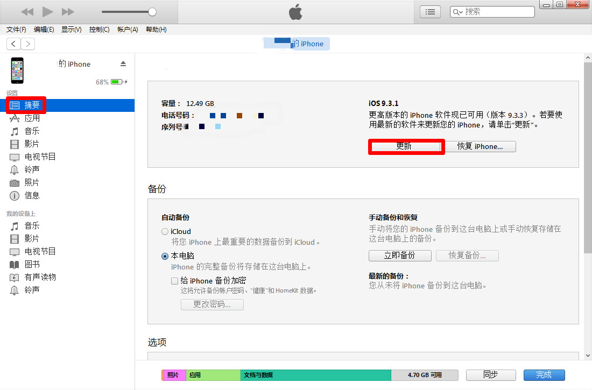This screenshot has height=390, width=592.
Task: Click the 4.70 GB 可用 storage segment
Action: [x=425, y=375]
